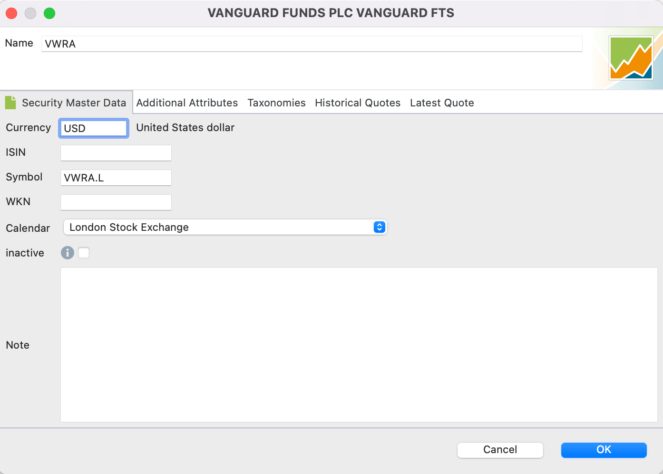
Task: Switch to the Taxonomies tab
Action: tap(276, 103)
